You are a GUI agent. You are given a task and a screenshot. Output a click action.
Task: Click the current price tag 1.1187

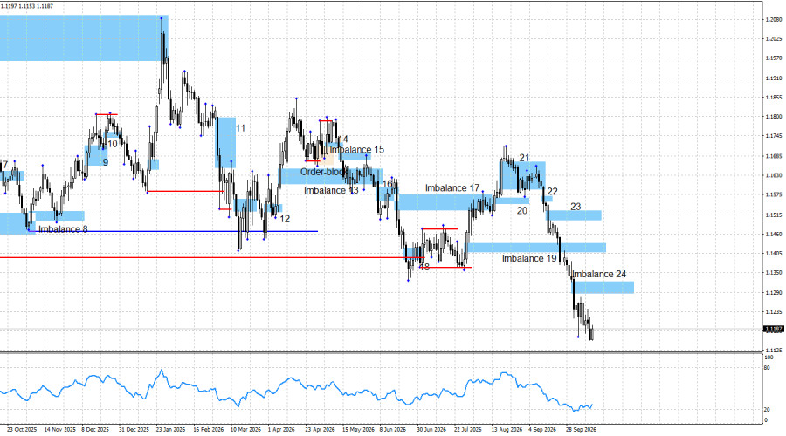[x=774, y=329]
